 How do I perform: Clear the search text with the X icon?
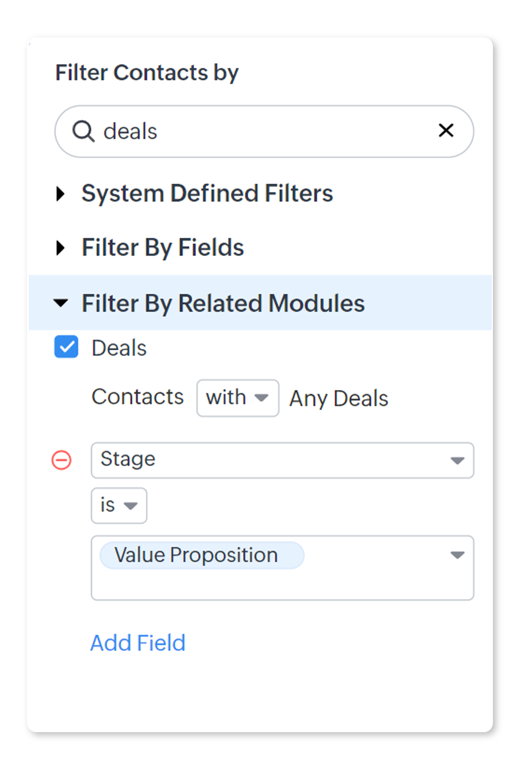(x=446, y=131)
